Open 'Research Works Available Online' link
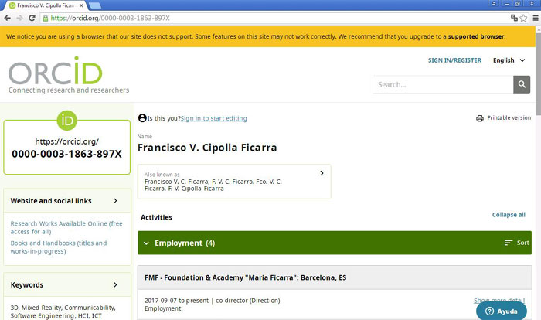Viewport: 541px width, 320px height. (x=66, y=227)
